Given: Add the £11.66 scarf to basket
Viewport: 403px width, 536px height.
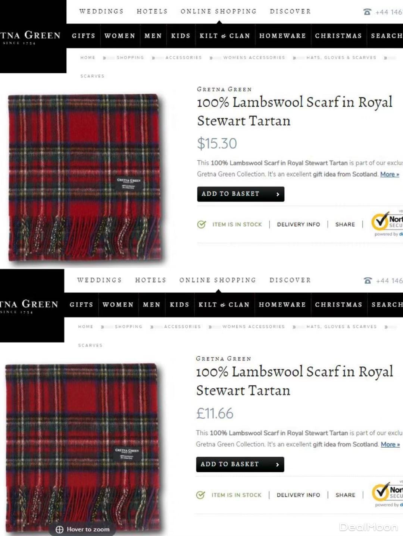Looking at the screenshot, I should point(240,464).
